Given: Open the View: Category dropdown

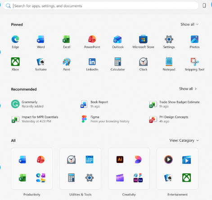Looking at the screenshot, I should (184, 140).
